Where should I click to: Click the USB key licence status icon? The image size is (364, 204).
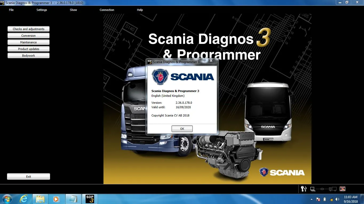click(x=304, y=189)
